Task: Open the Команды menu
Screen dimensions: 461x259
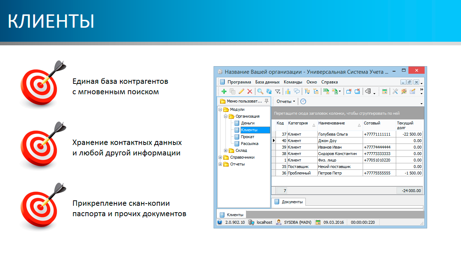Action: pos(293,82)
